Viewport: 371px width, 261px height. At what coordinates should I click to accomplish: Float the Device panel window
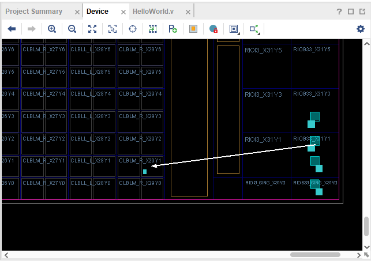tap(362, 12)
